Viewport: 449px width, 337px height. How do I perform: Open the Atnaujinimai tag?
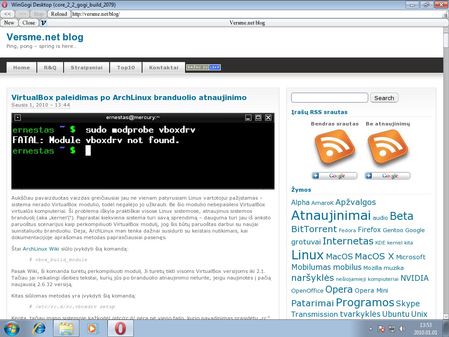(x=331, y=215)
